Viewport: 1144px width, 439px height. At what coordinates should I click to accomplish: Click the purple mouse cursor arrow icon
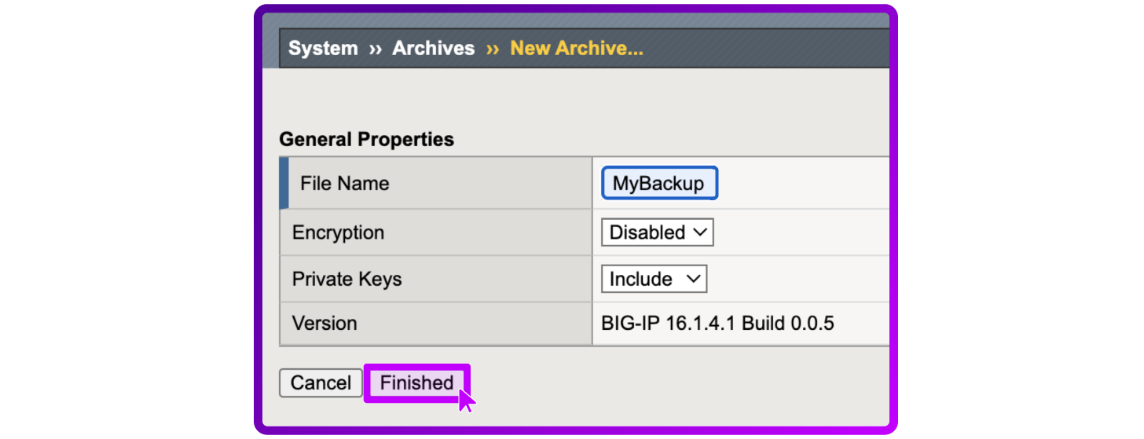467,400
